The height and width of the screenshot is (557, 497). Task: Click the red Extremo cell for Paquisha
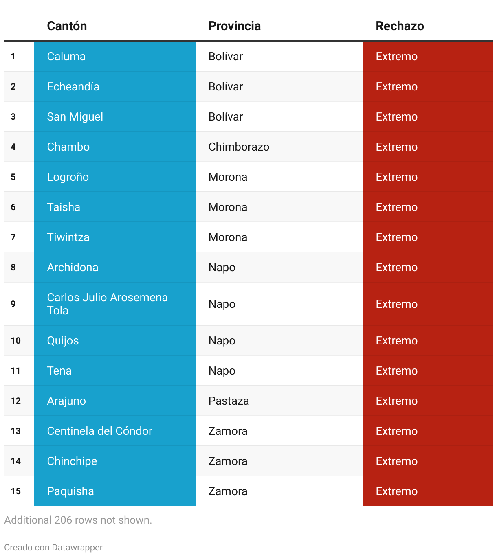pyautogui.click(x=428, y=491)
